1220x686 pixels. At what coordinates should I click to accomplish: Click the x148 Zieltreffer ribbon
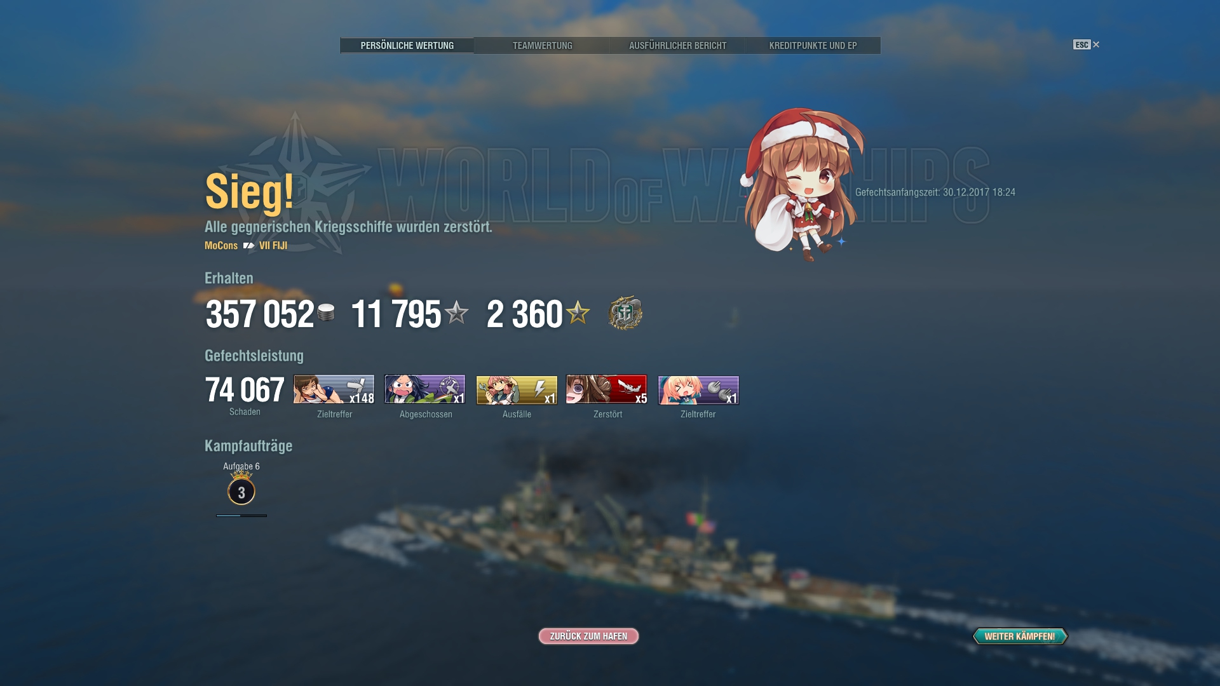click(x=334, y=390)
